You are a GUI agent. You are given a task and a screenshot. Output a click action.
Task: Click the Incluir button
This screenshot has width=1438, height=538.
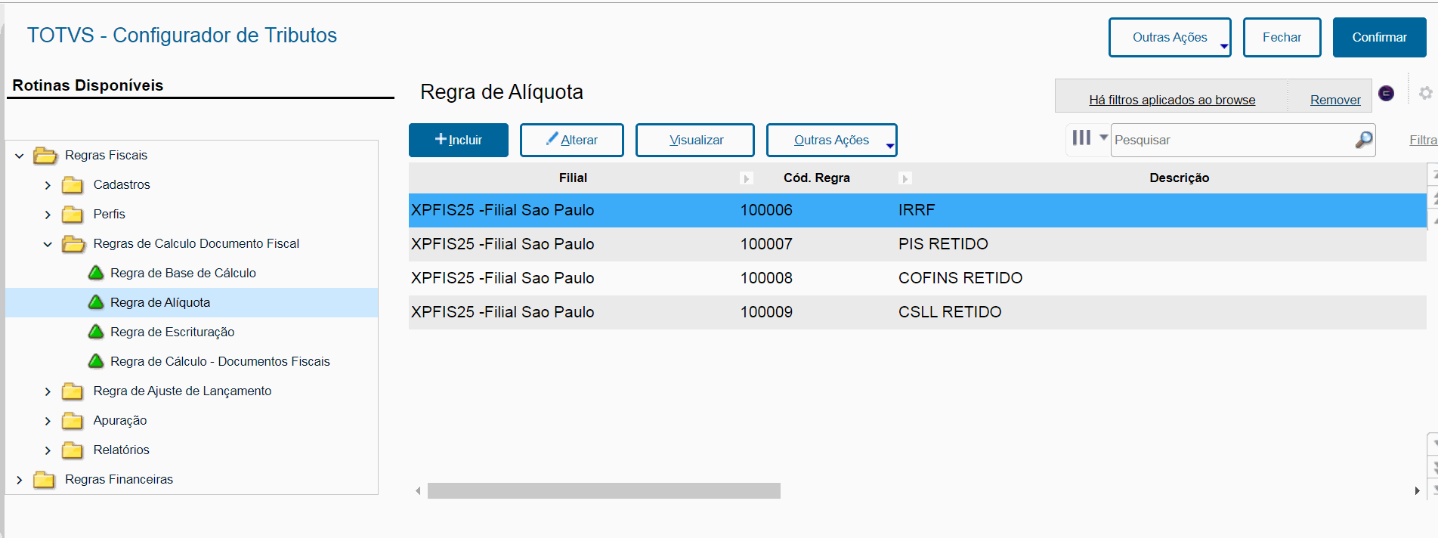pyautogui.click(x=458, y=140)
